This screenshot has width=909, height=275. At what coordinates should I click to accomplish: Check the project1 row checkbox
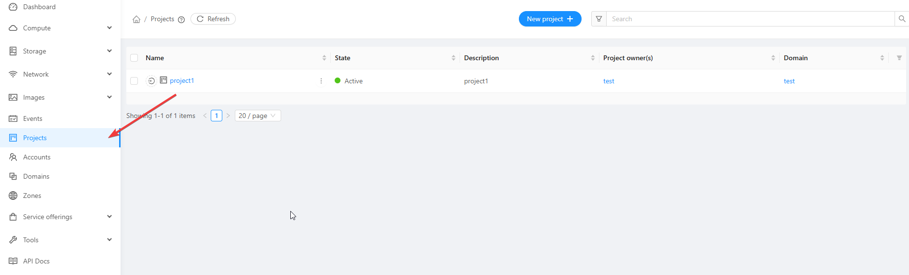click(134, 81)
